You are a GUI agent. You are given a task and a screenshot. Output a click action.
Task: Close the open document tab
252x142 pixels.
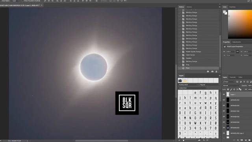pos(42,5)
